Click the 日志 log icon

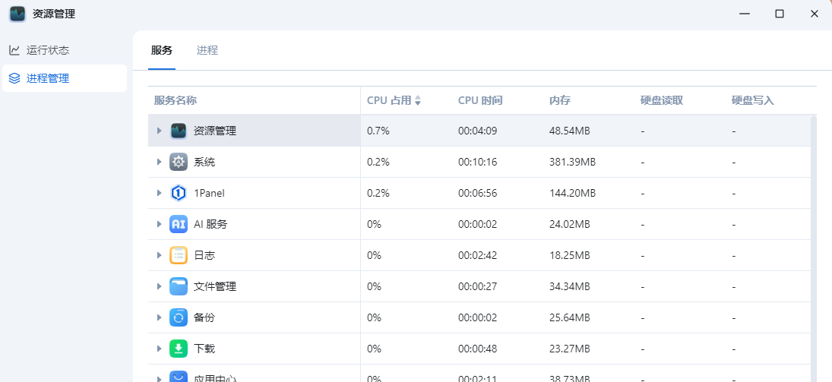(x=179, y=255)
